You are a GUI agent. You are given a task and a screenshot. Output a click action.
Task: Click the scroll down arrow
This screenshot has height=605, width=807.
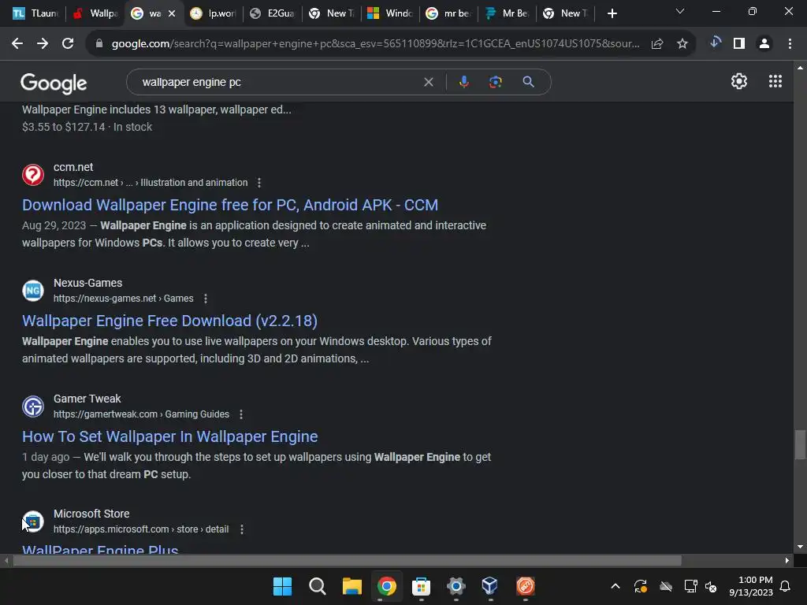tap(800, 547)
